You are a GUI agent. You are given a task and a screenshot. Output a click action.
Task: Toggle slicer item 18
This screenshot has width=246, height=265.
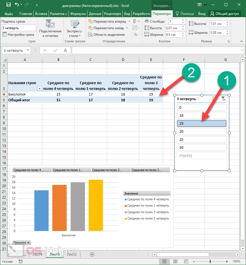(201, 116)
